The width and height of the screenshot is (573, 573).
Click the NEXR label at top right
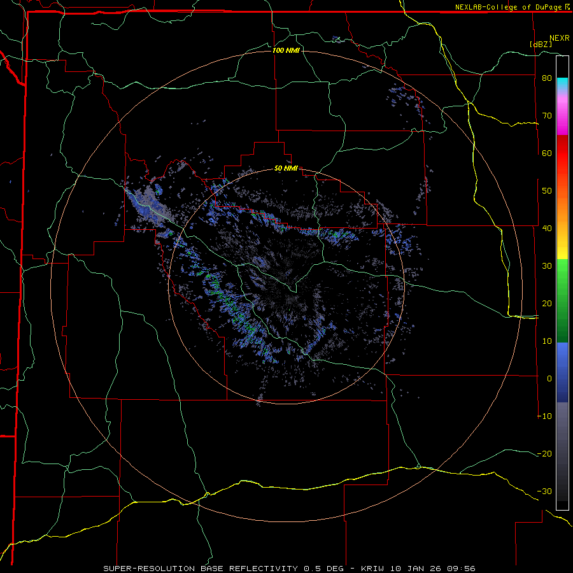click(560, 38)
